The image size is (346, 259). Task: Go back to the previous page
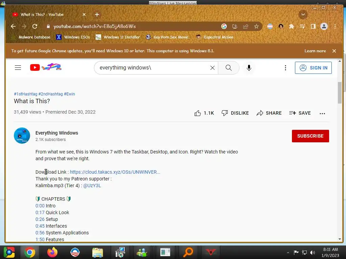[13, 26]
